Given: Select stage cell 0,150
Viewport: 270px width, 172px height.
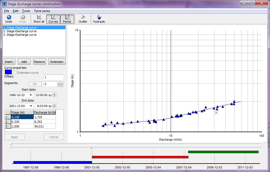Looking at the screenshot, I should click(22, 117).
